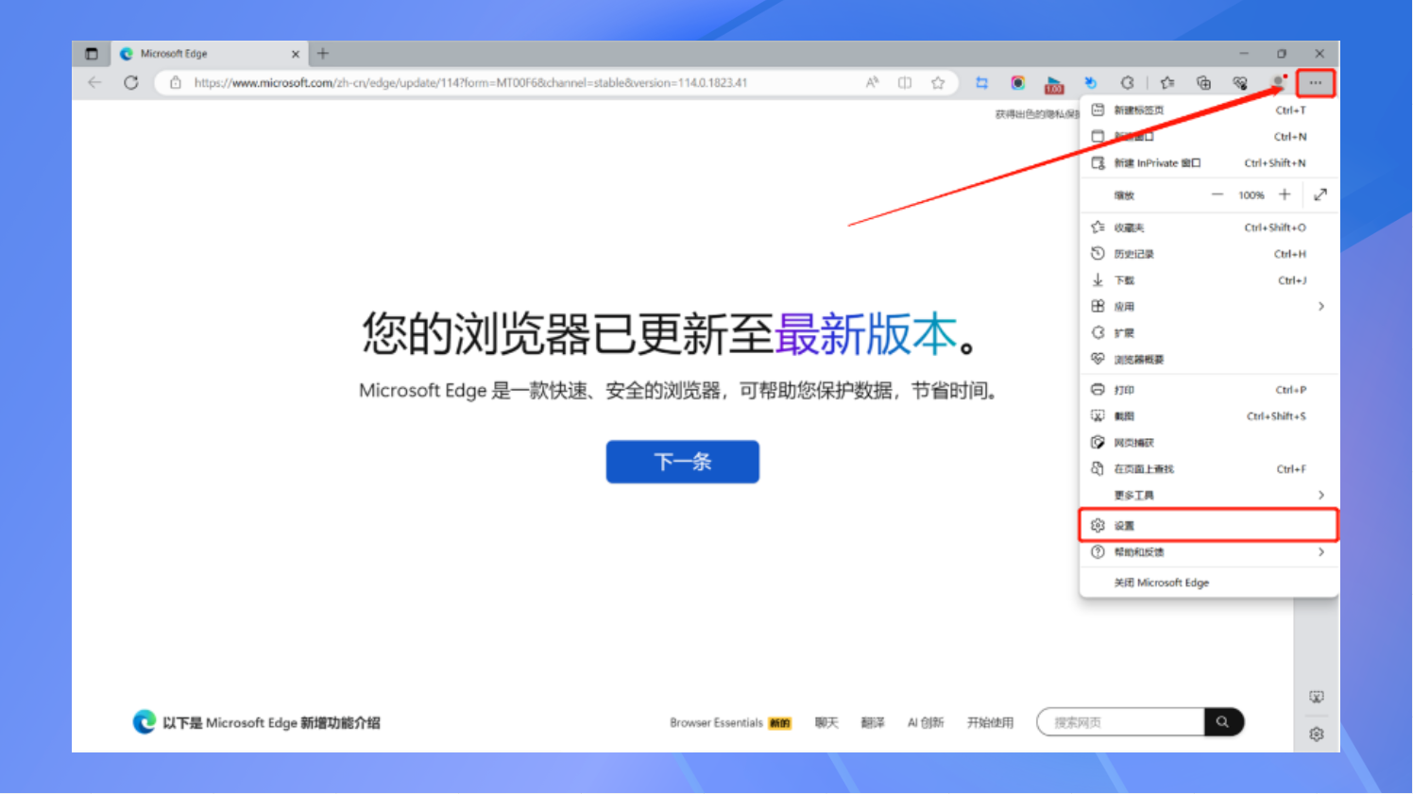The image size is (1413, 794).
Task: Enter full screen from the zoom row
Action: pos(1320,194)
